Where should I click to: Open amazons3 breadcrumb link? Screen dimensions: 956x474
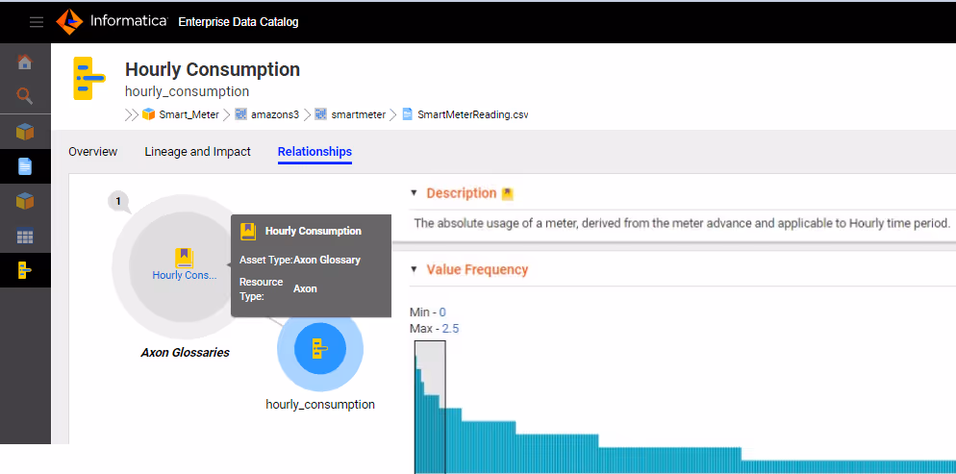point(275,114)
